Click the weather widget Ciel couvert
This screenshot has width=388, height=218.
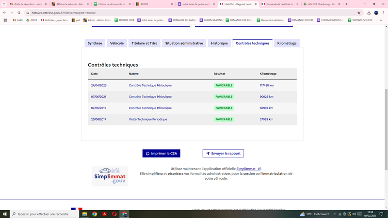[314, 214]
